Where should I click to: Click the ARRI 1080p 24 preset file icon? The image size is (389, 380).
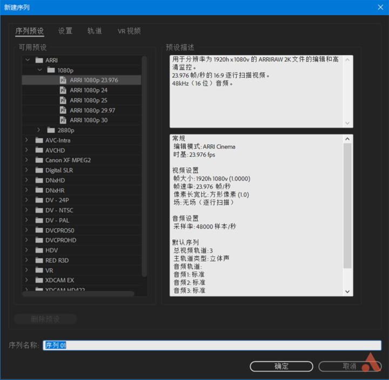pyautogui.click(x=63, y=90)
